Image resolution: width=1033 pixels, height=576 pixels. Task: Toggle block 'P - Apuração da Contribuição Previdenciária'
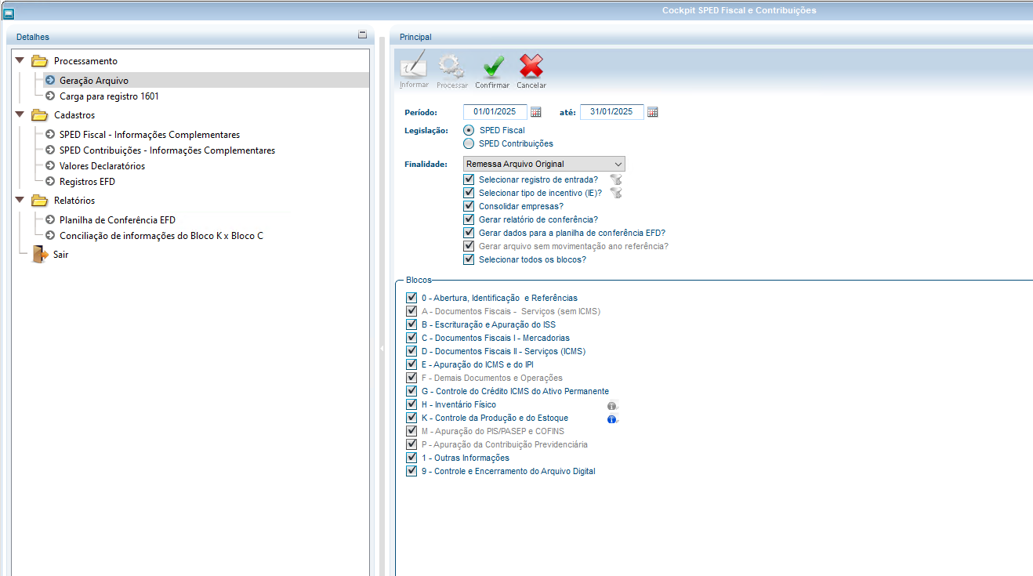[411, 444]
